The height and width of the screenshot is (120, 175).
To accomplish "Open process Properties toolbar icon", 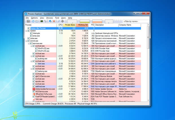I will point(50,21).
